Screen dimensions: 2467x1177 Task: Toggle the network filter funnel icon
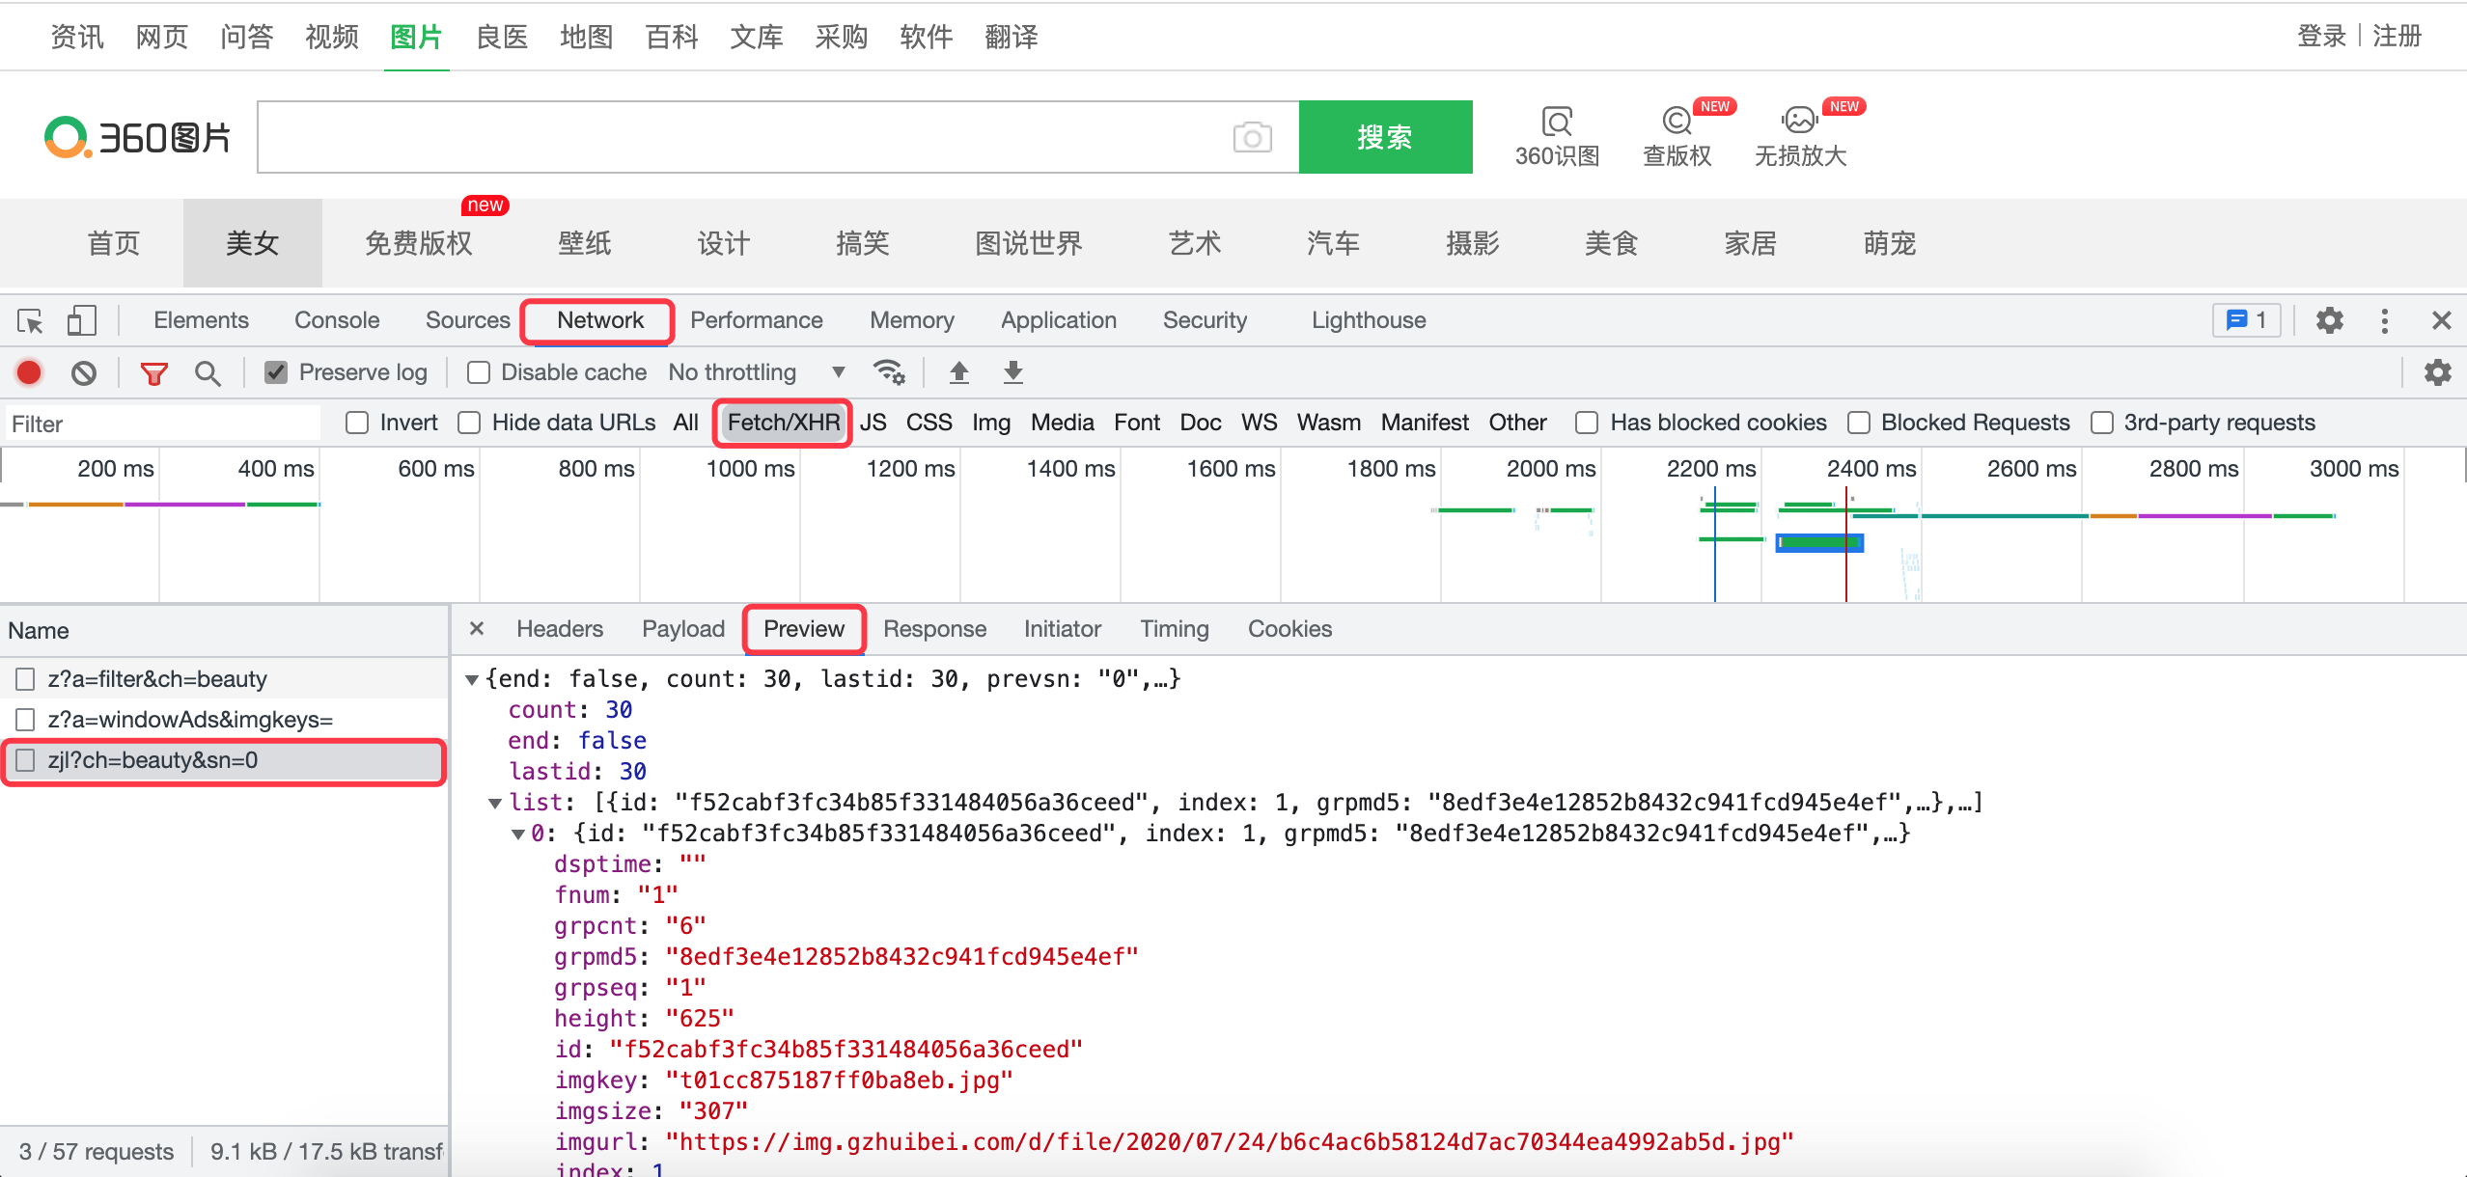153,372
